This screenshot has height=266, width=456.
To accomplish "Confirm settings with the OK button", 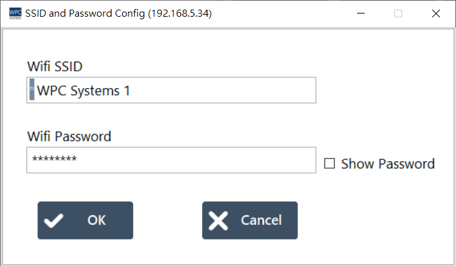I will [x=85, y=220].
